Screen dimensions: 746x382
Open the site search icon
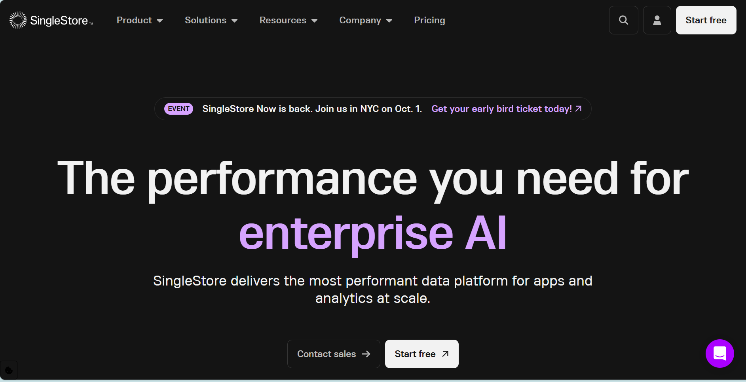click(623, 20)
